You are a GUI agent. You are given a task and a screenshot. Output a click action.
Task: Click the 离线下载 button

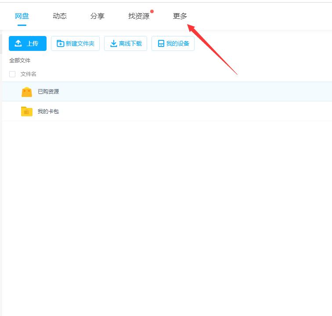point(126,43)
